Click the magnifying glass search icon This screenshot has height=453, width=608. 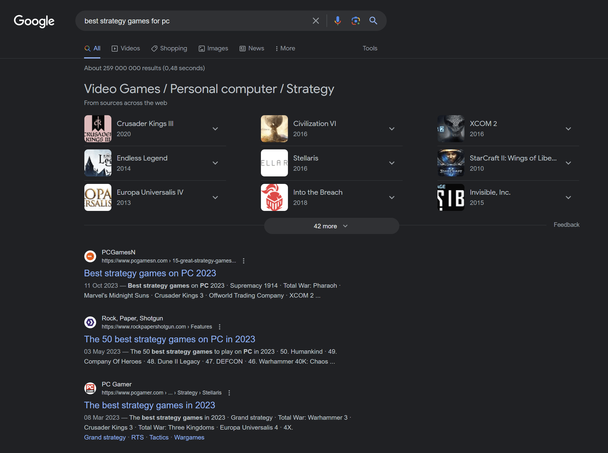pos(373,20)
